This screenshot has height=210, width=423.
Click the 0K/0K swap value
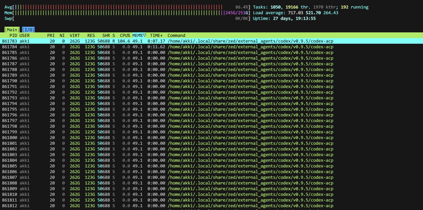(x=242, y=18)
